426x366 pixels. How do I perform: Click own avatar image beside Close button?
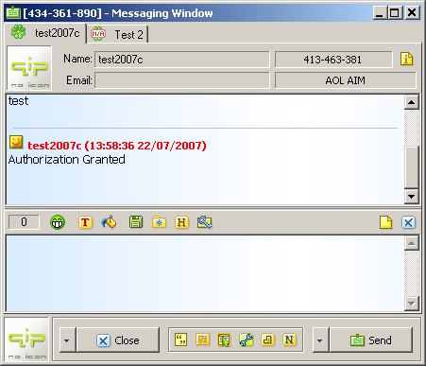26,340
